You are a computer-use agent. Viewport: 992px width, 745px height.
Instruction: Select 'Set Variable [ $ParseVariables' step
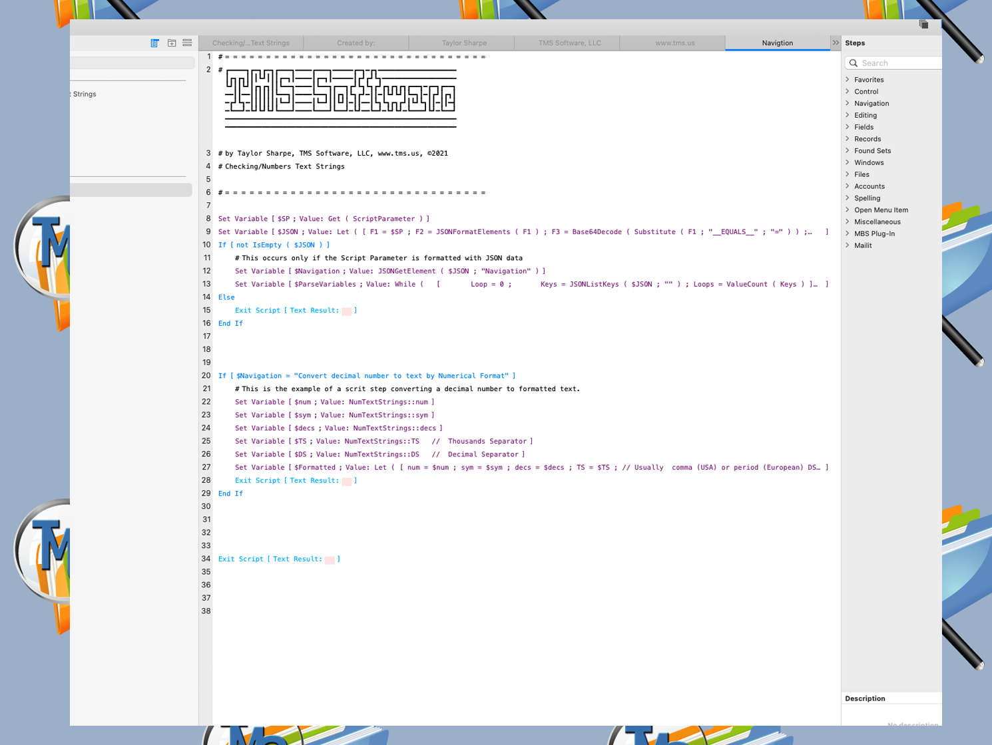531,285
